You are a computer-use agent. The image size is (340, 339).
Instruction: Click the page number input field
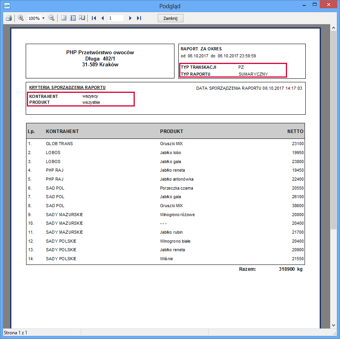point(116,18)
